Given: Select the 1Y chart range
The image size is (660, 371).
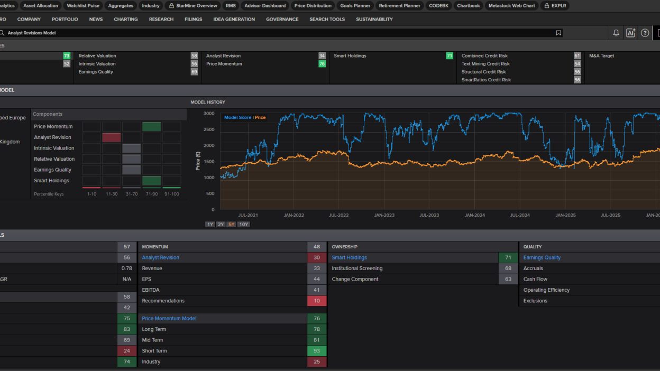Looking at the screenshot, I should pyautogui.click(x=210, y=225).
